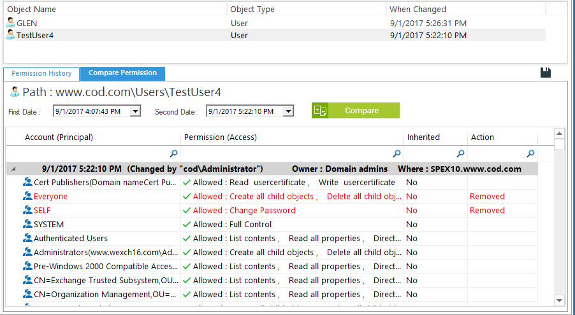Click search icon in Account filter
Viewport: 575px width, 315px height.
click(x=174, y=153)
